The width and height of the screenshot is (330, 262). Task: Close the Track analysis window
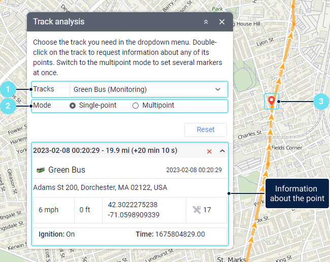click(x=222, y=22)
